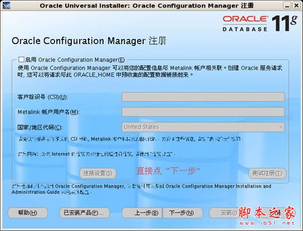Click the Oracle Database 11g logo
The width and height of the screenshot is (303, 231).
tap(260, 23)
